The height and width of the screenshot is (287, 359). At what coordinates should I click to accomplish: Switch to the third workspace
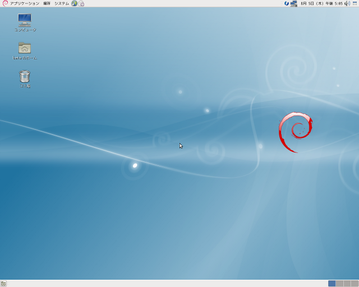[x=347, y=284]
